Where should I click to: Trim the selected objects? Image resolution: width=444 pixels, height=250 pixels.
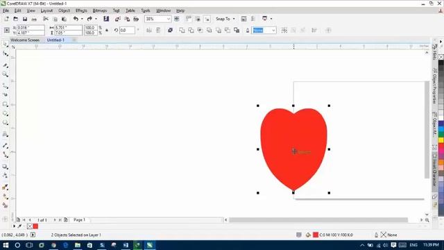(x=191, y=31)
